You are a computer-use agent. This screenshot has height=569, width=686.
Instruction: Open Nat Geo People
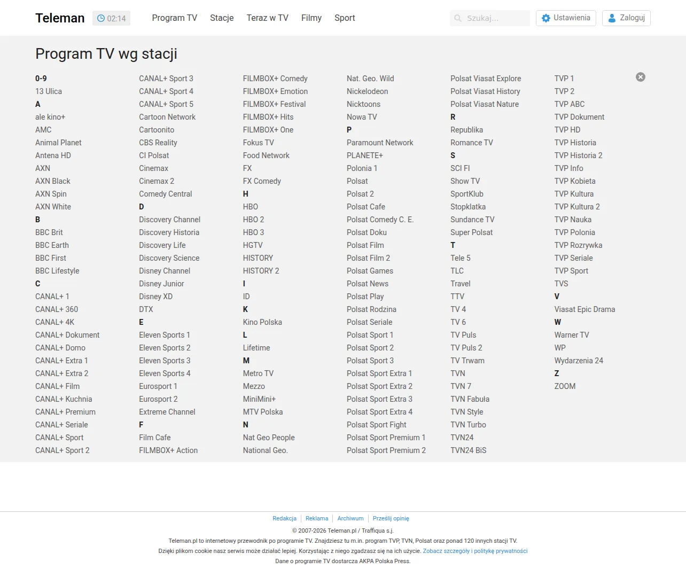pos(269,438)
